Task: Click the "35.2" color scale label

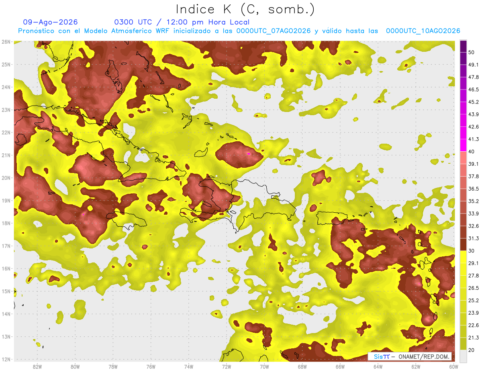Action: coord(474,201)
